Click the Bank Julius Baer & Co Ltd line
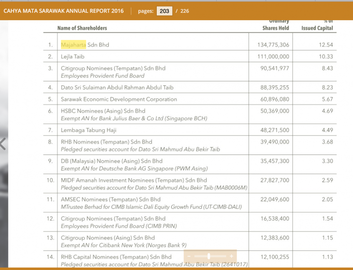353x270 pixels. (134, 118)
